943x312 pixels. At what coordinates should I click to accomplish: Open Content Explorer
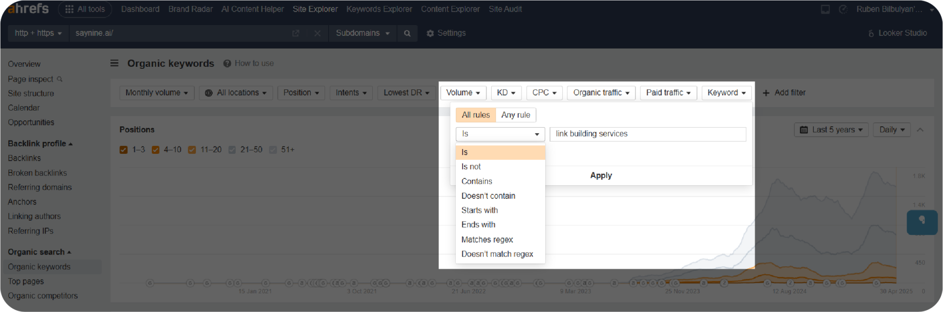pyautogui.click(x=450, y=9)
